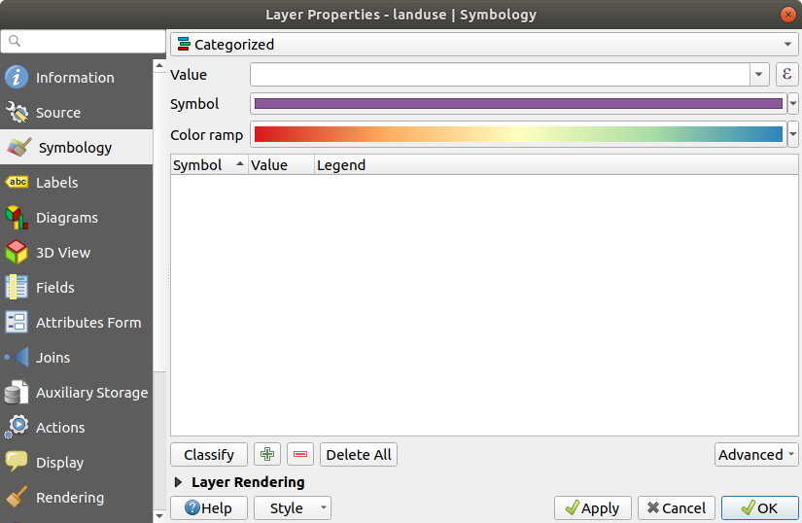
Task: Open the Categorized renderer type dropdown
Action: pos(483,45)
